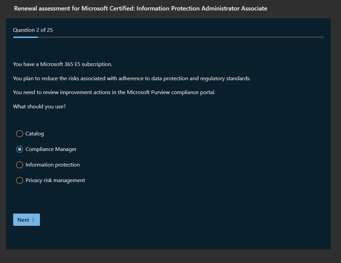Choose the Information protection radio button
Screen dimensions: 341x263
point(20,165)
